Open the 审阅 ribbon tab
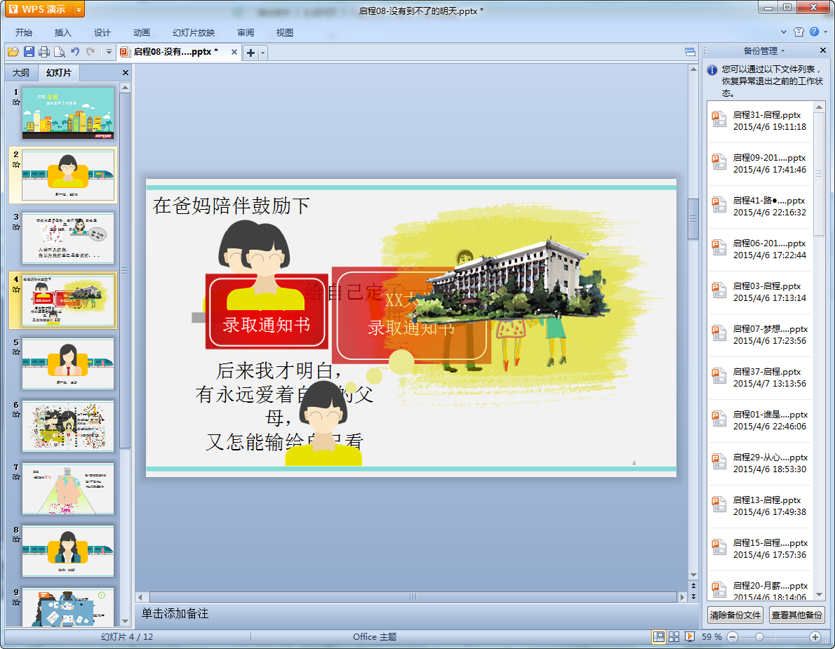835x649 pixels. (246, 32)
